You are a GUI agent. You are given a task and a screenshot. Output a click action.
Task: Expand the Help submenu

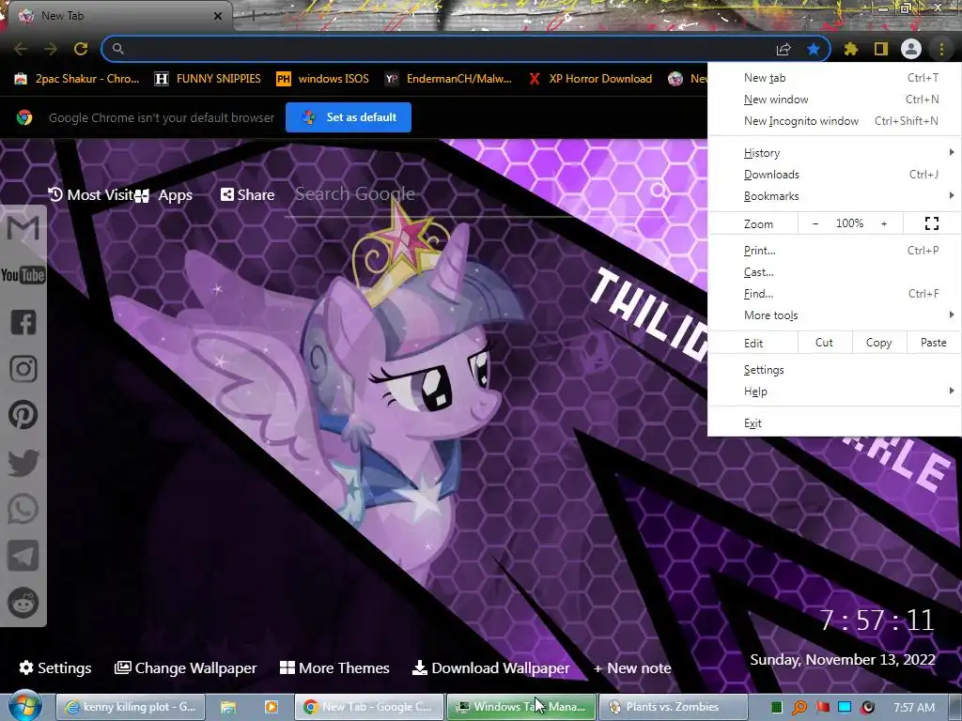coord(834,391)
